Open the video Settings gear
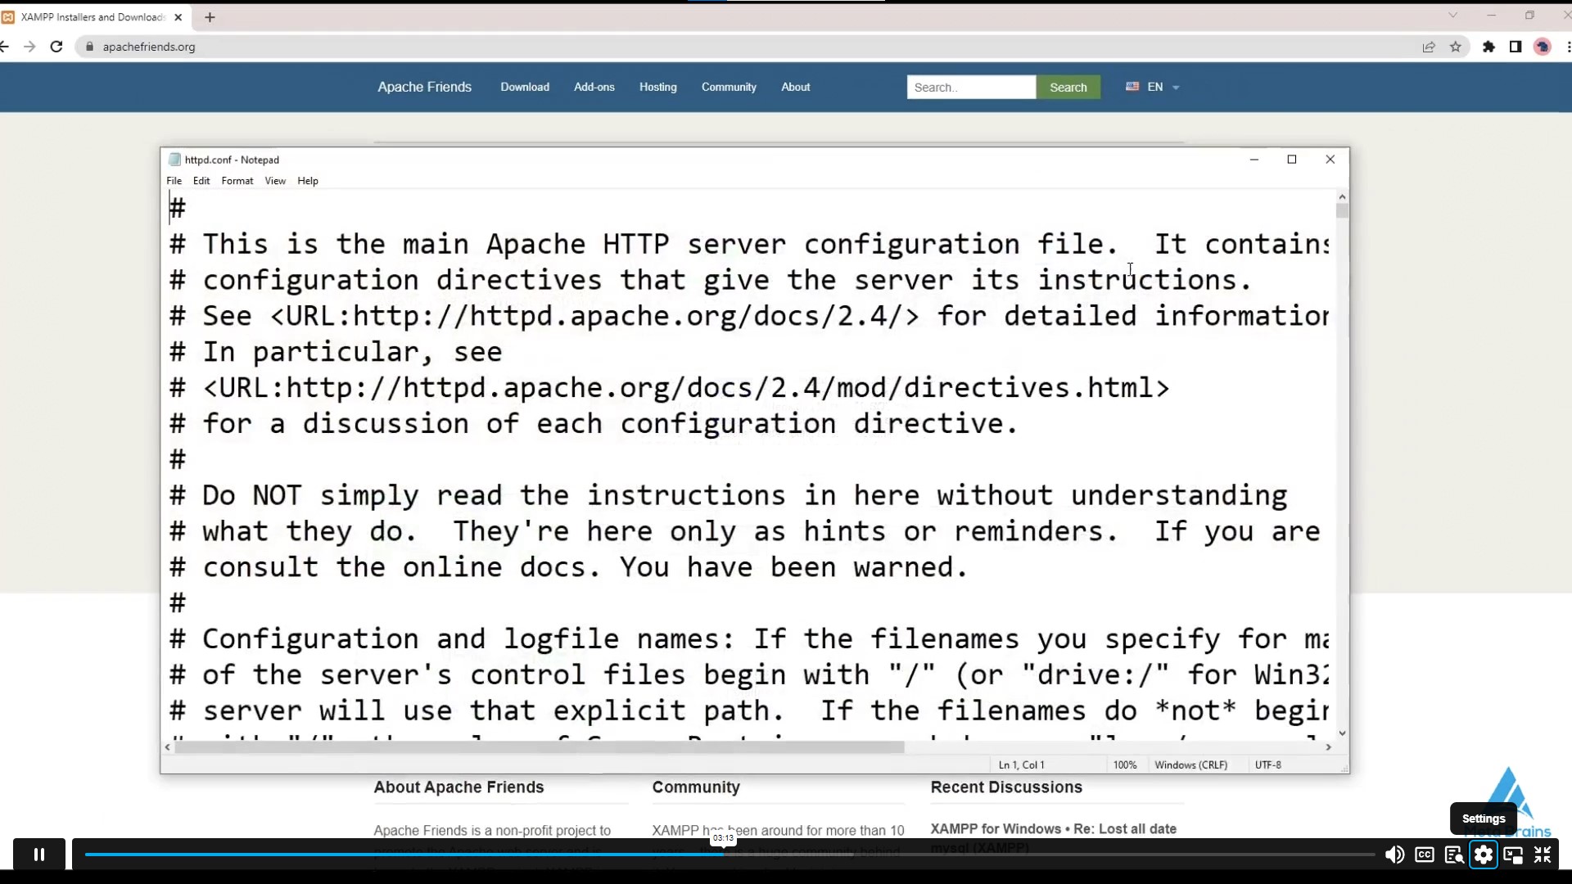The image size is (1572, 884). pyautogui.click(x=1484, y=854)
